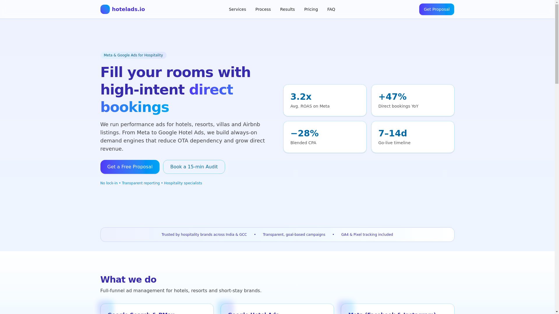The image size is (559, 314).
Task: Click the 'Fill your rooms with' headline
Action: 175,72
